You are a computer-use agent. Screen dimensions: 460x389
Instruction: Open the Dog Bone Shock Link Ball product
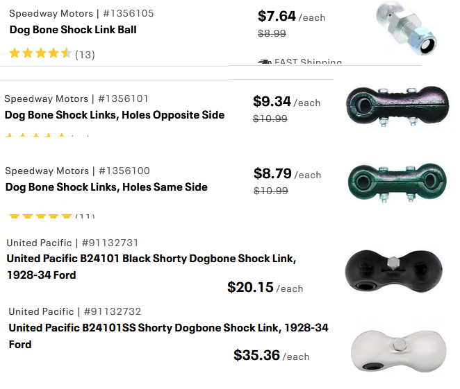tap(73, 30)
